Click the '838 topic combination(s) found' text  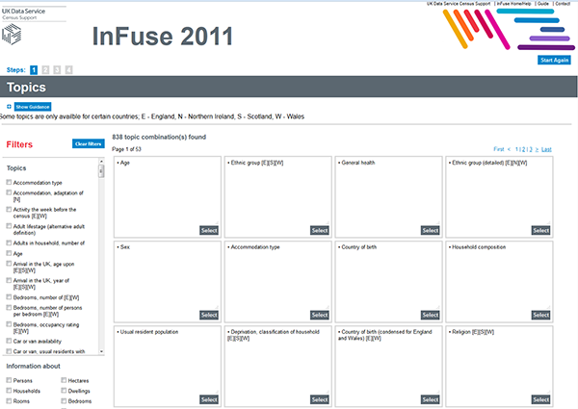click(159, 137)
